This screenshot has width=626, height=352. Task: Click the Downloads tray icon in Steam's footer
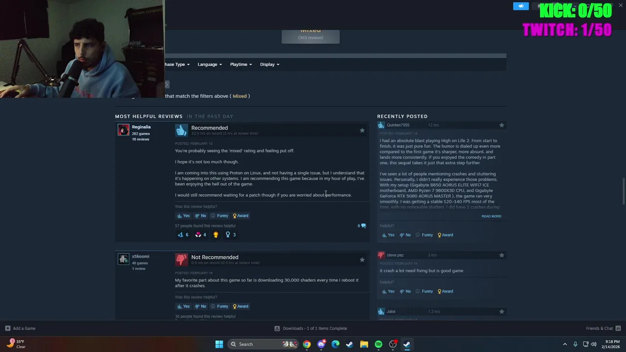(x=277, y=329)
